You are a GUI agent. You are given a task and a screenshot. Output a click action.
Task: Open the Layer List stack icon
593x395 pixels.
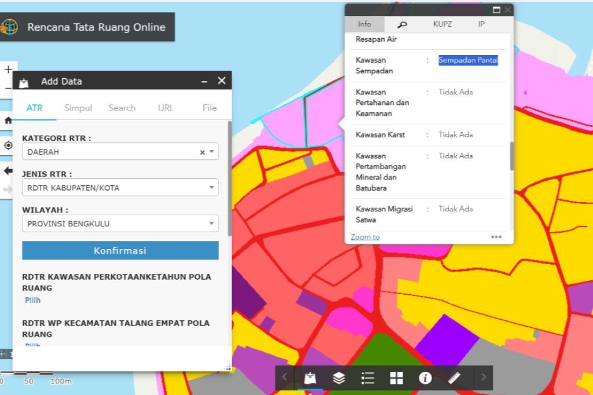coord(339,378)
